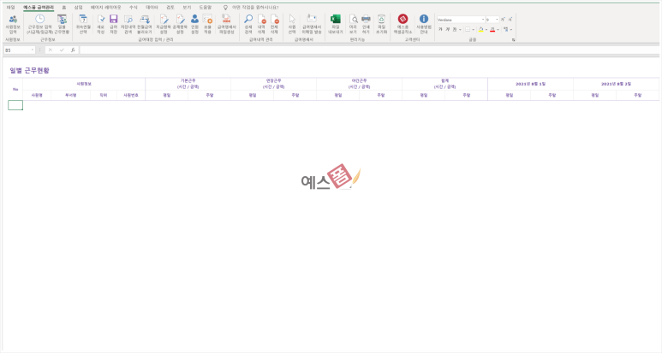The image size is (662, 353).
Task: Apply red font color swatch
Action: 492,29
